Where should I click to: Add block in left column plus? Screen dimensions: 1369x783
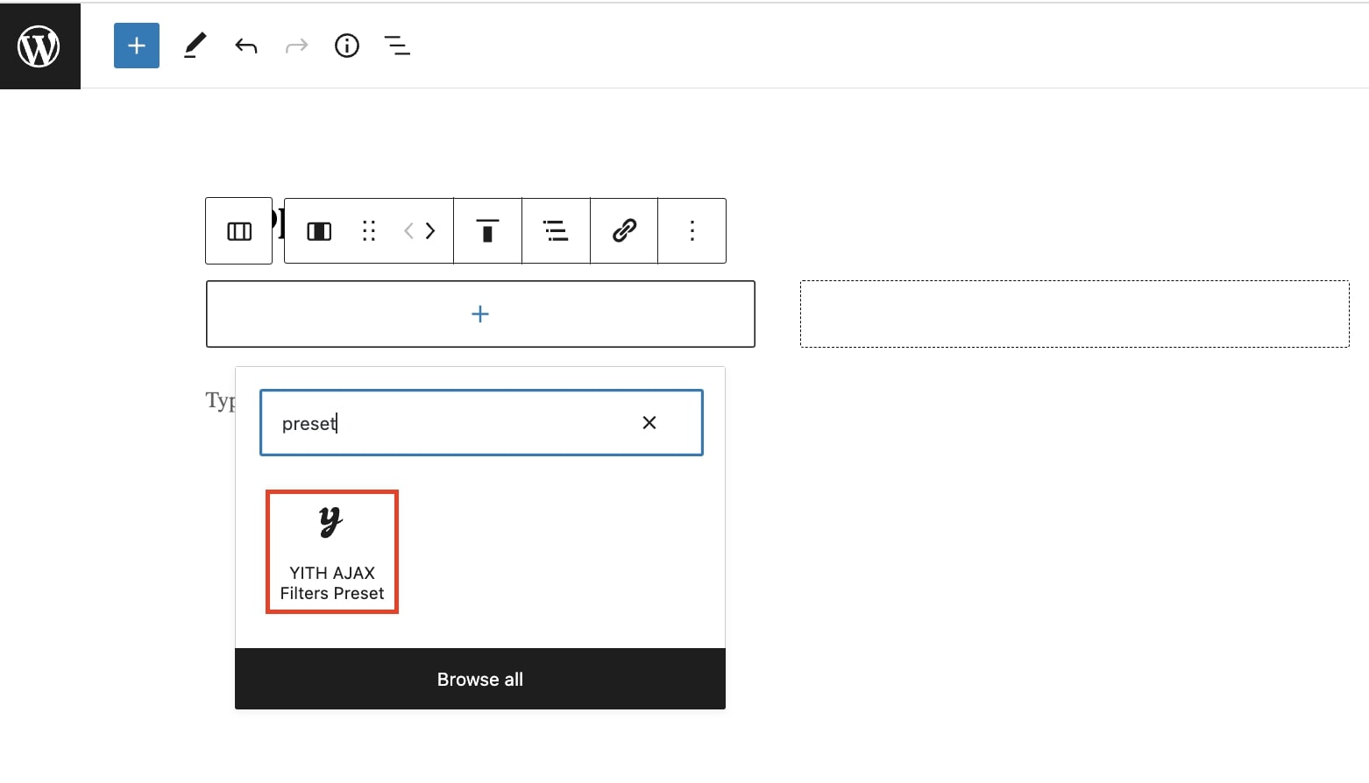click(480, 314)
